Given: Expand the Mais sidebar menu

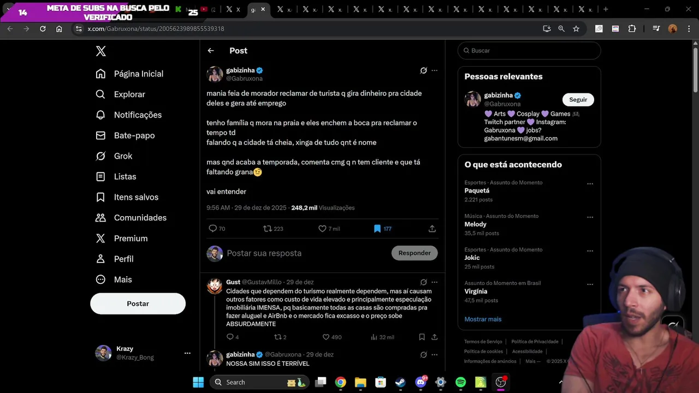Looking at the screenshot, I should [114, 279].
